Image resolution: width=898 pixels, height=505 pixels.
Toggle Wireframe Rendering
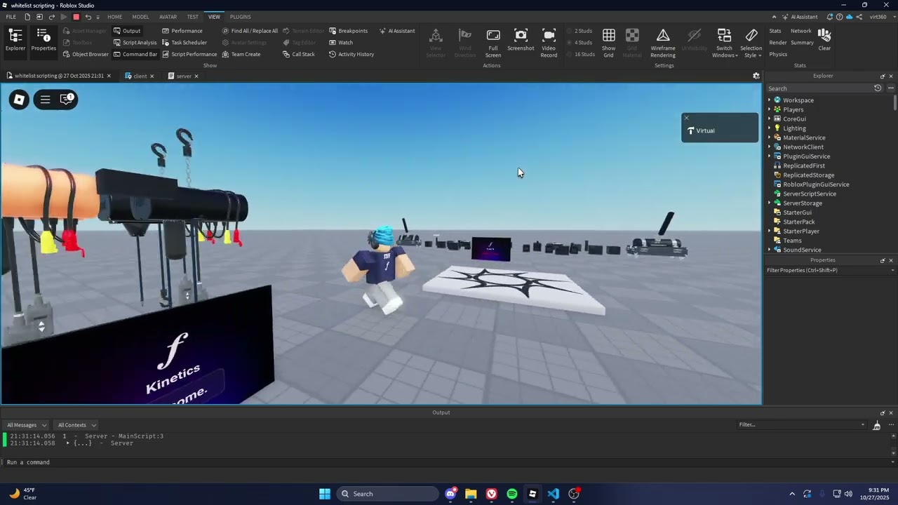click(662, 43)
